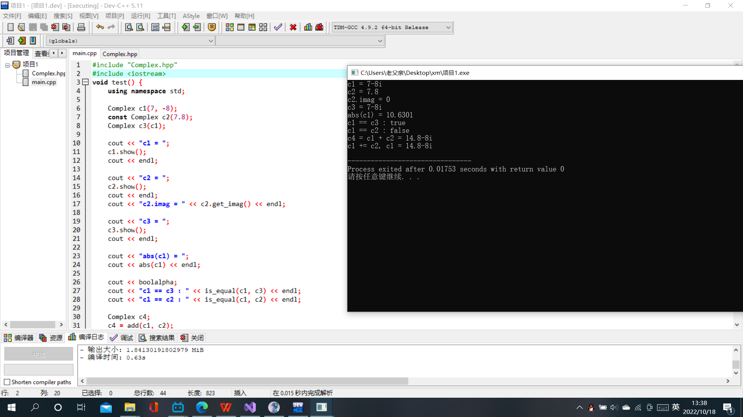Click the red X stop execution icon

click(x=293, y=27)
